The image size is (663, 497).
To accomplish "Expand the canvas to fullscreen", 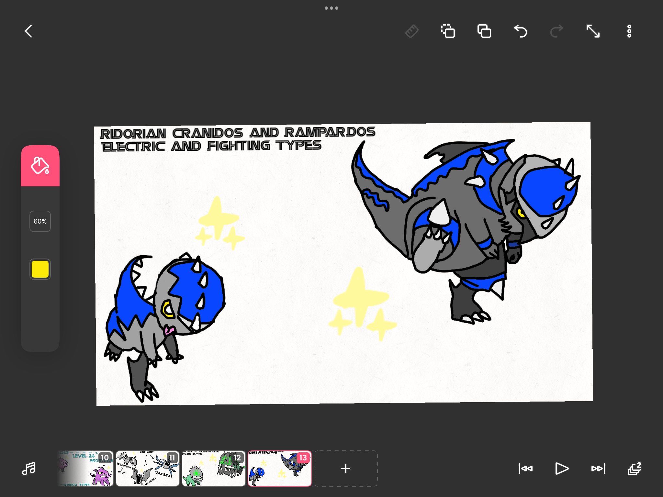I will [x=593, y=31].
